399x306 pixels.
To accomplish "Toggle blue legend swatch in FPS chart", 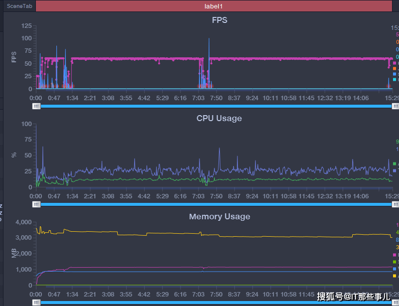I will pyautogui.click(x=395, y=74).
